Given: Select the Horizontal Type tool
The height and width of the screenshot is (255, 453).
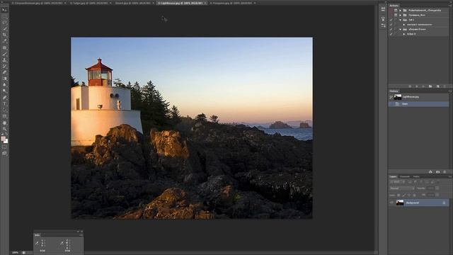Looking at the screenshot, I should tap(4, 103).
